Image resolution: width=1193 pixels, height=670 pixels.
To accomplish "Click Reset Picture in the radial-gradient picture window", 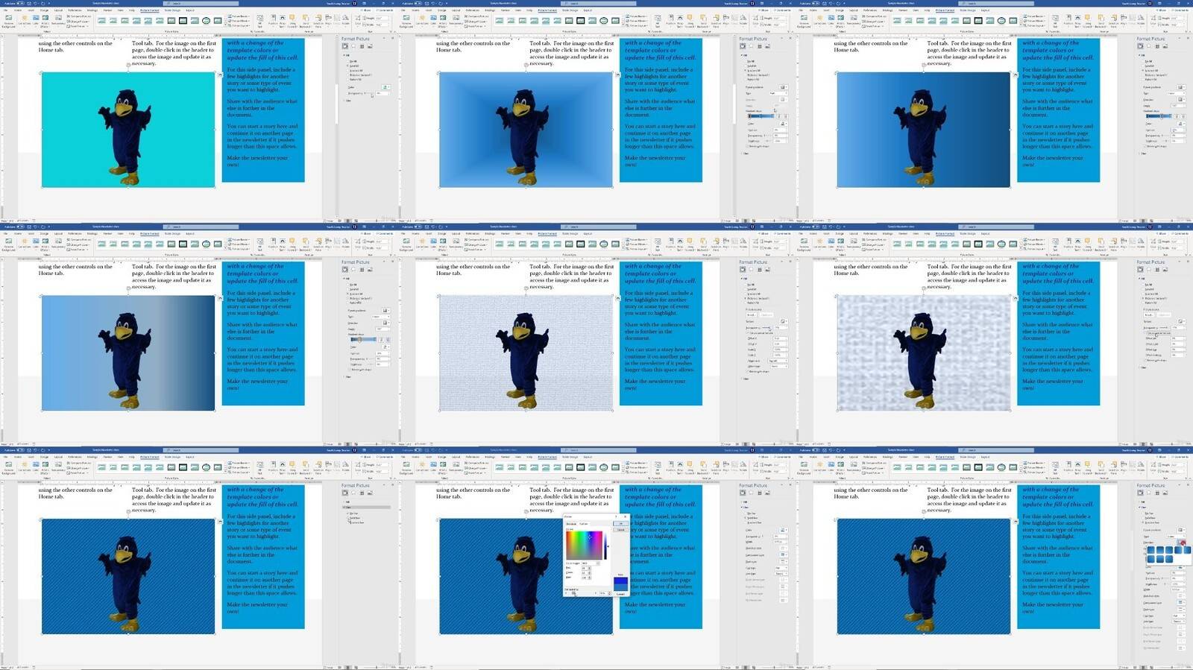I will [x=474, y=26].
